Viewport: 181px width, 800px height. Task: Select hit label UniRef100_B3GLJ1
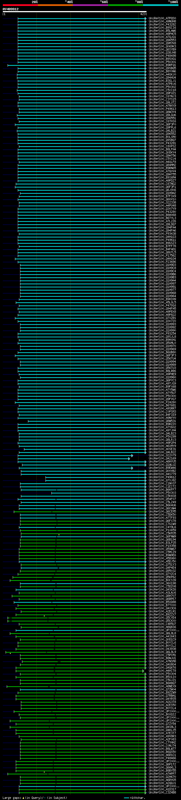(162, 81)
